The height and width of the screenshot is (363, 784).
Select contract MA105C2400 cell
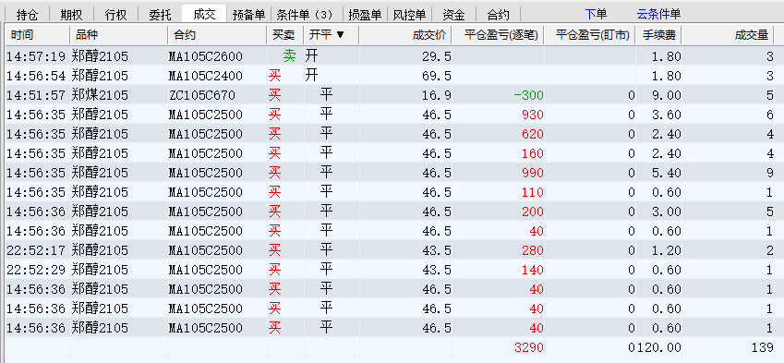206,76
